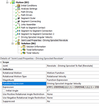Open Use Positive Rotational Angle Restriction value
Viewport: 99px width, 106px height.
73,94
